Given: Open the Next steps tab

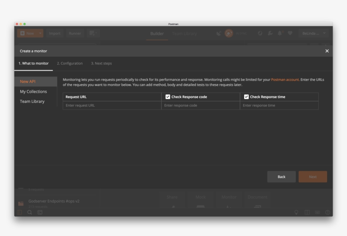Looking at the screenshot, I should pyautogui.click(x=102, y=63).
